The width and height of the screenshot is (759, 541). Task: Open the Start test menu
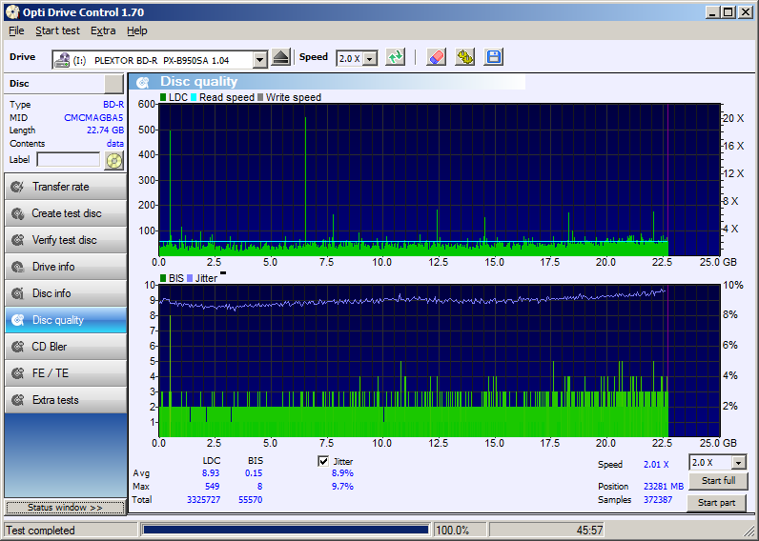coord(57,30)
